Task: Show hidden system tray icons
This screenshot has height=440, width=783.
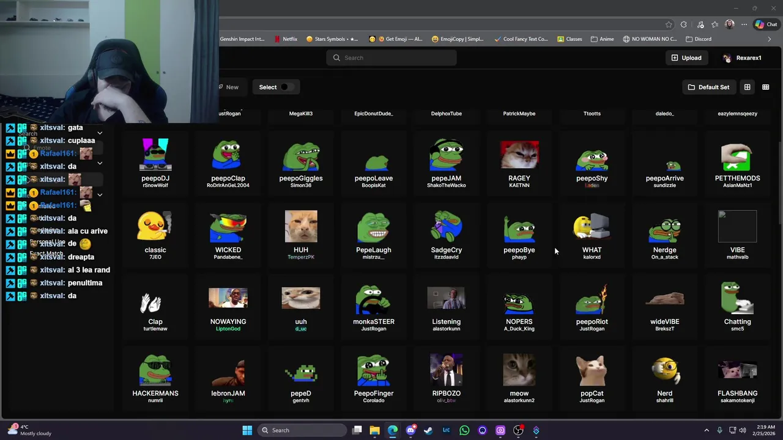Action: point(707,430)
